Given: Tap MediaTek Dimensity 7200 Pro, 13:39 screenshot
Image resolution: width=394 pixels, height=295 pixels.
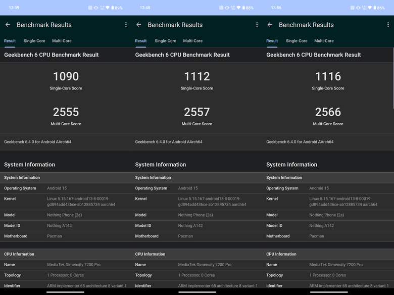Looking at the screenshot, I should tap(74, 265).
